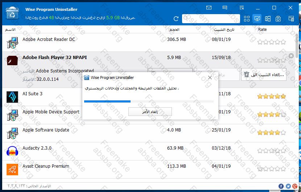
Task: Show all programs with the four-squares icon
Action: [x=247, y=18]
